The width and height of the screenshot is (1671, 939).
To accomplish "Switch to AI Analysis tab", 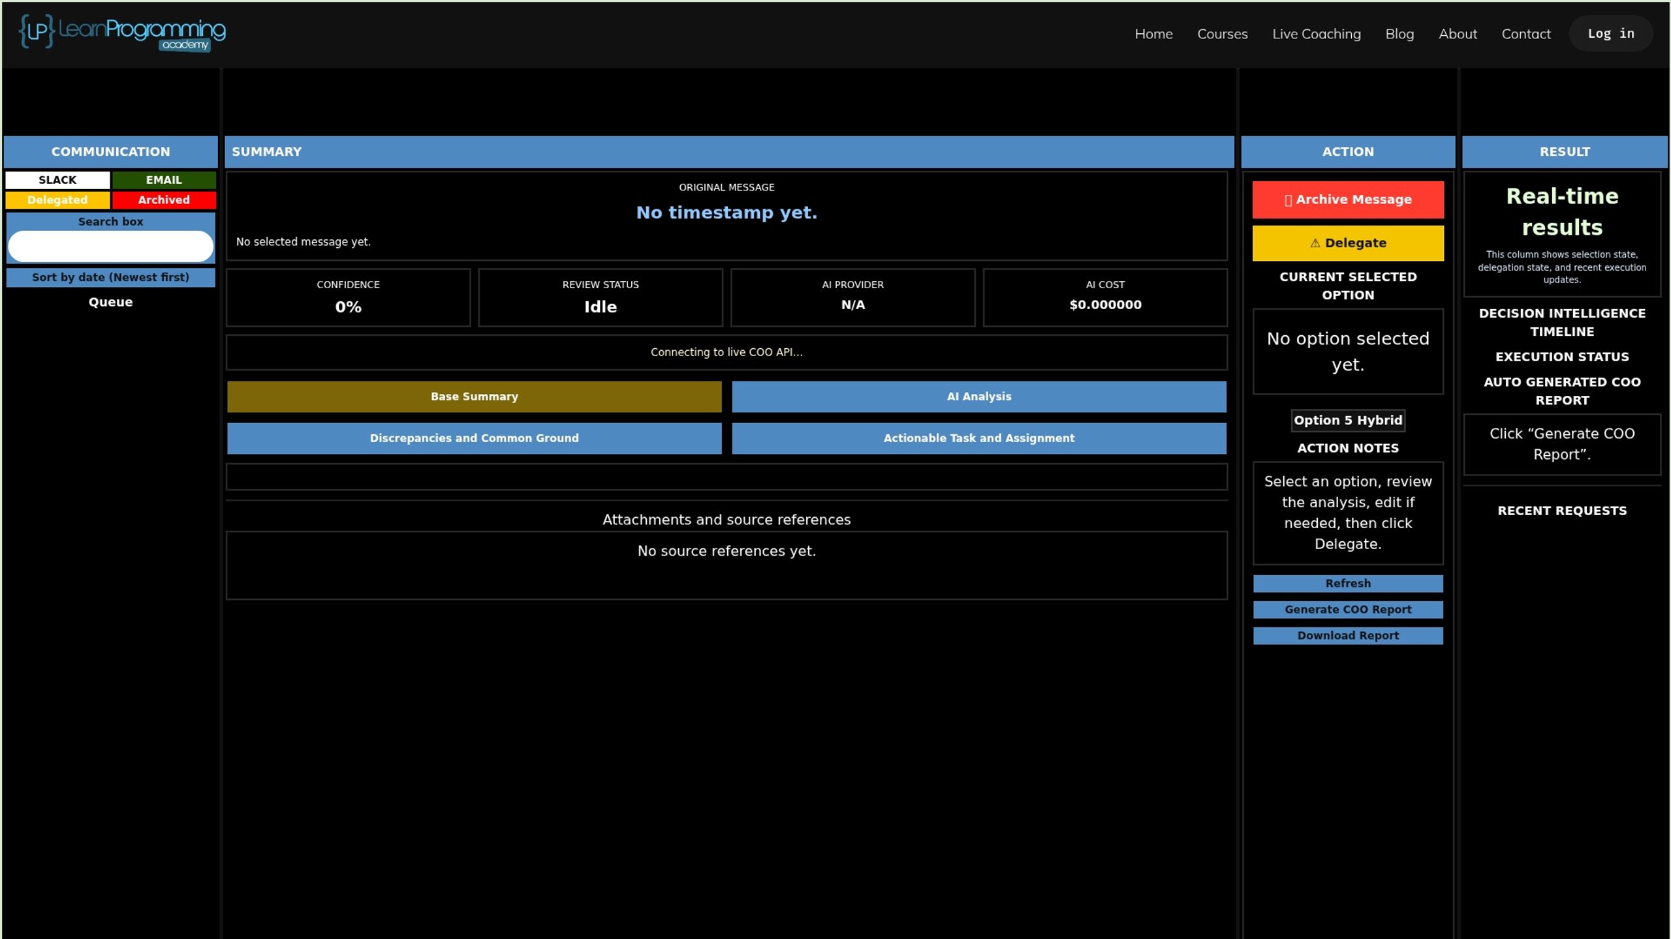I will point(979,396).
